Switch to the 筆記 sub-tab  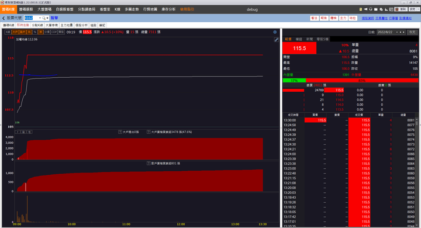tap(102, 25)
